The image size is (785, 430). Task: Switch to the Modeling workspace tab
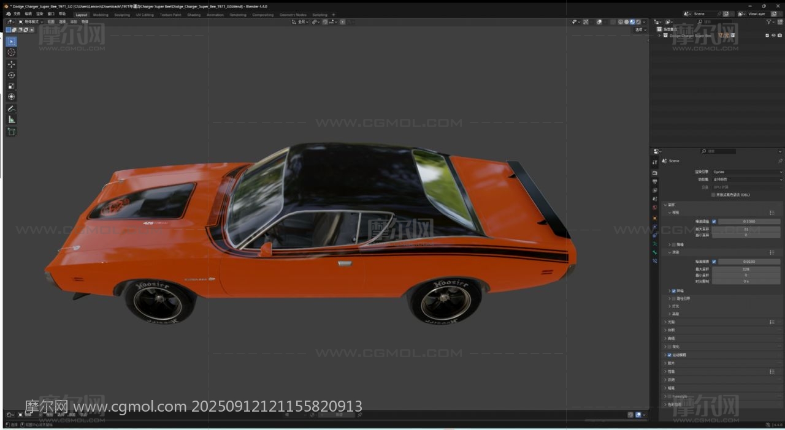click(x=101, y=15)
